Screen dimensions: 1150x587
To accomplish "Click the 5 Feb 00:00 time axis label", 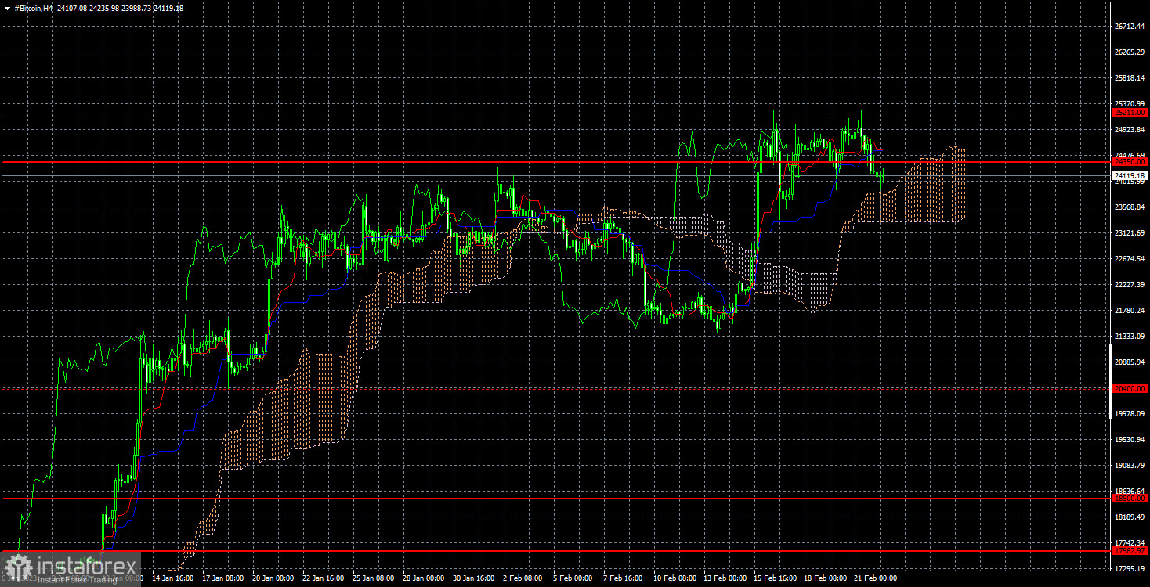I will [x=573, y=579].
